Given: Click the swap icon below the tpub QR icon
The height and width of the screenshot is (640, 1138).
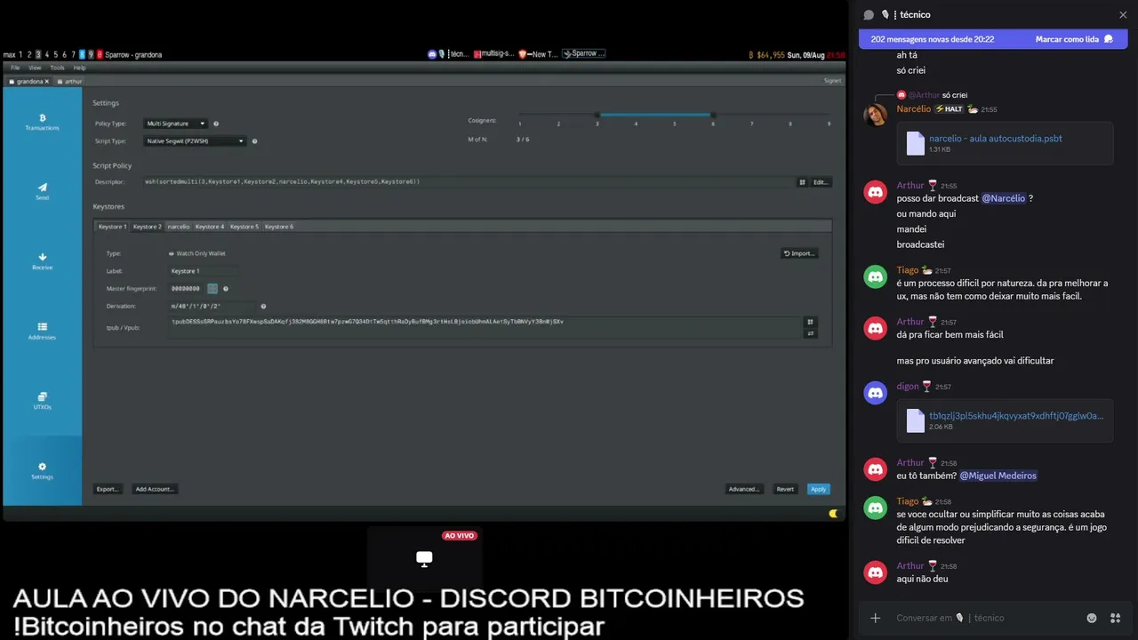Looking at the screenshot, I should (x=810, y=333).
